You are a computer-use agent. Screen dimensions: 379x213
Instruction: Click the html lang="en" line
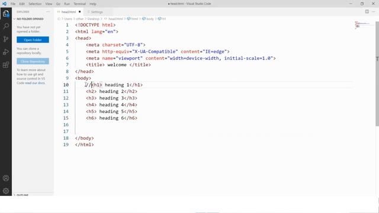click(x=97, y=31)
